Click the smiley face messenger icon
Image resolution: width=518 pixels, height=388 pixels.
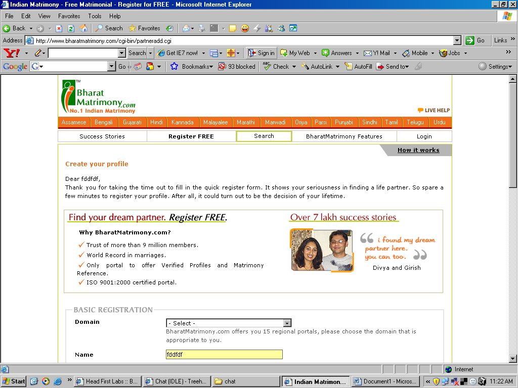[x=245, y=28]
